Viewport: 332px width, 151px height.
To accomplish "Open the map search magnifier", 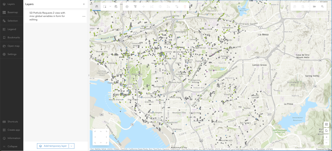I will (322, 6).
